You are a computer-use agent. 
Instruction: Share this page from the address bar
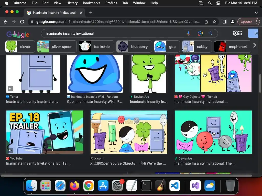[206, 22]
